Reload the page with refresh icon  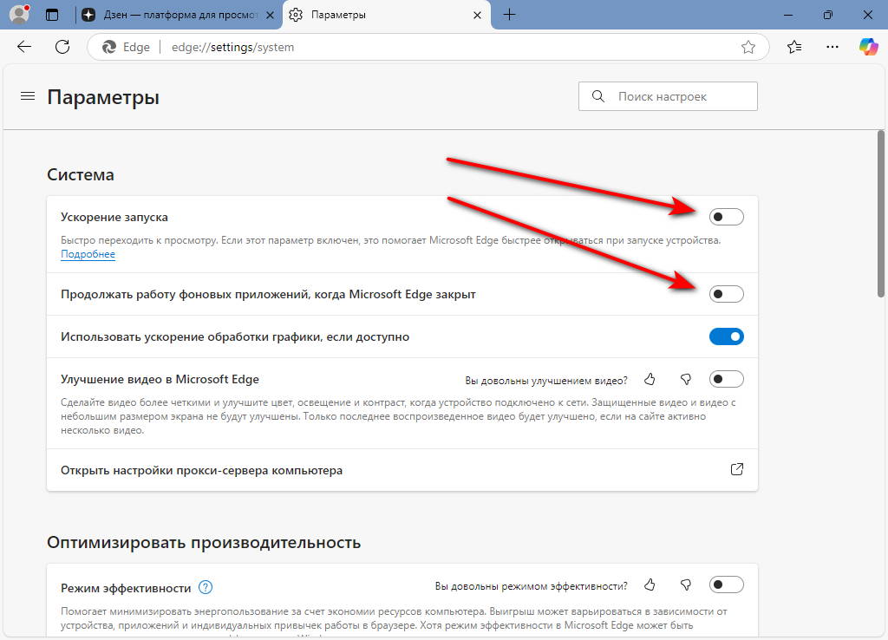[62, 47]
